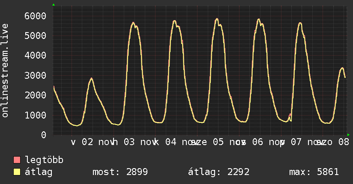Click the 4000 y-axis label
353x184 pixels.
36,55
